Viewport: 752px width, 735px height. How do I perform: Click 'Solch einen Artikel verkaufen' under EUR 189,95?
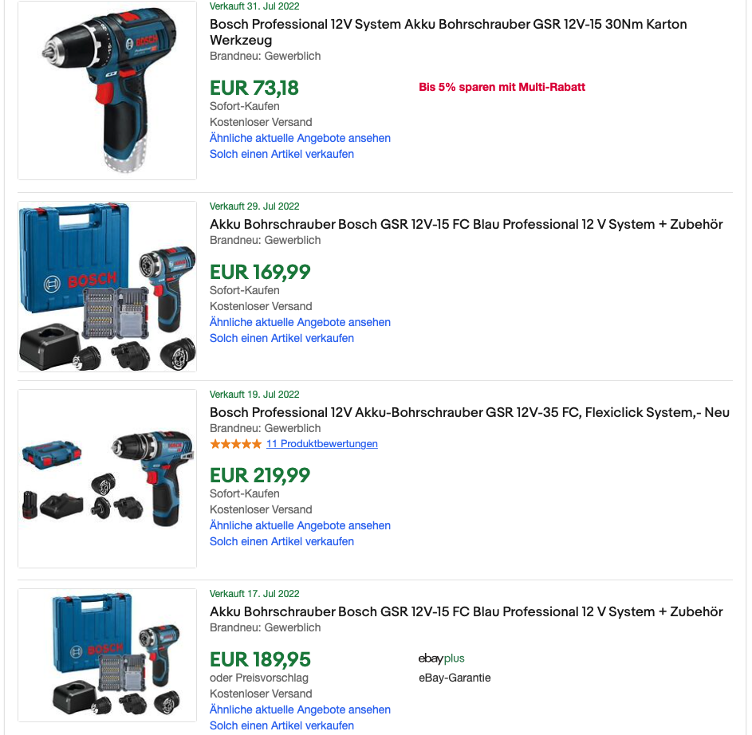click(x=282, y=725)
